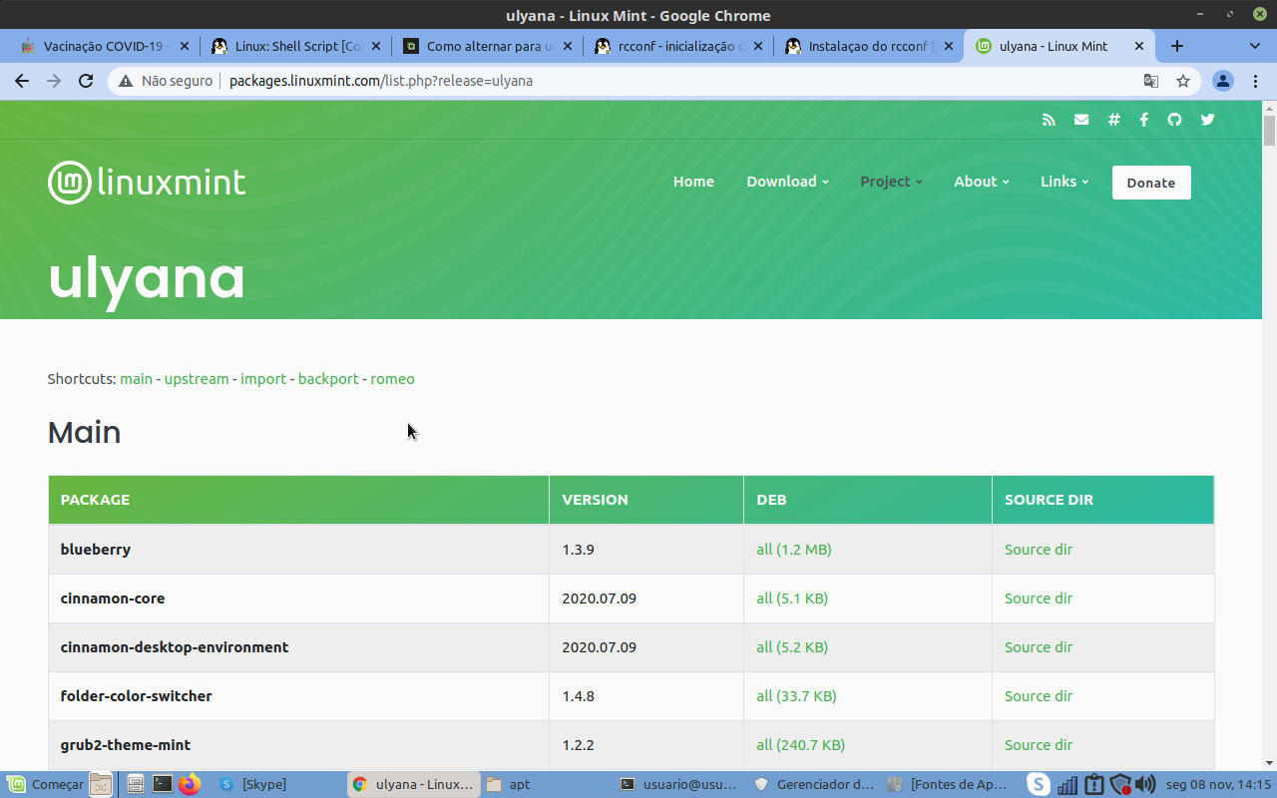Switch to 'Gerenciador d...' taskbar window

(813, 785)
